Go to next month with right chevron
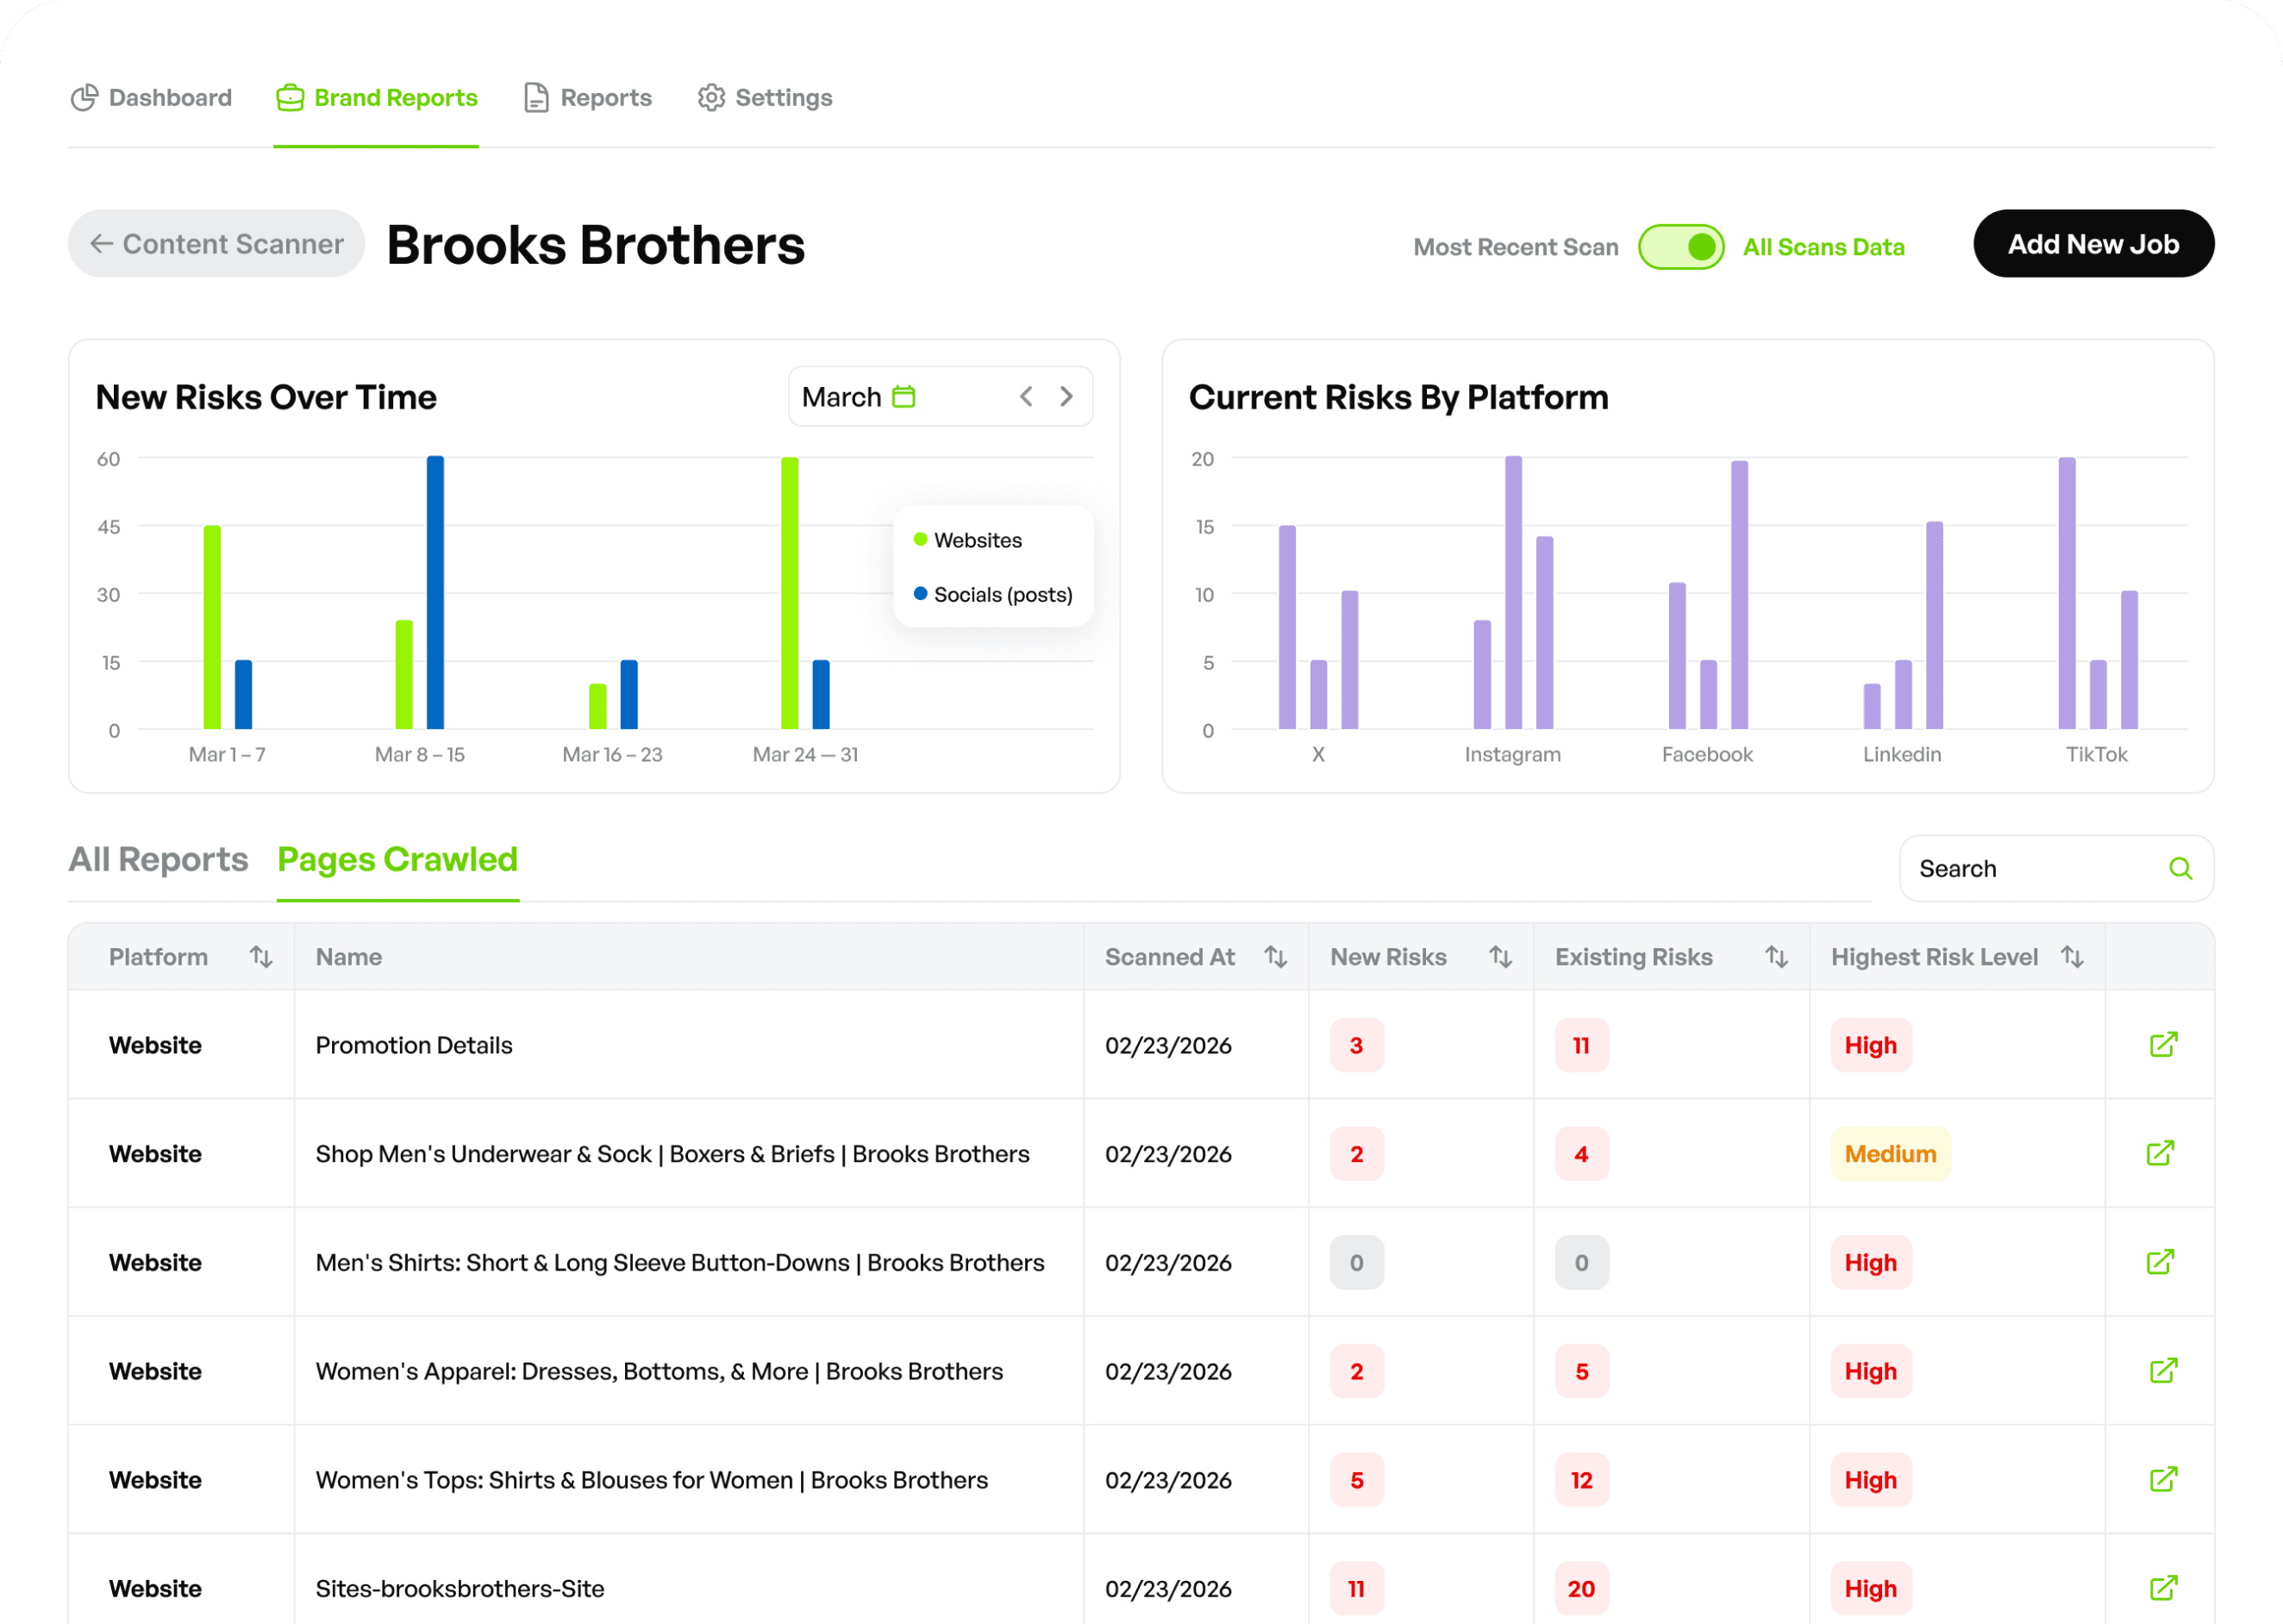Image resolution: width=2283 pixels, height=1624 pixels. (x=1066, y=397)
